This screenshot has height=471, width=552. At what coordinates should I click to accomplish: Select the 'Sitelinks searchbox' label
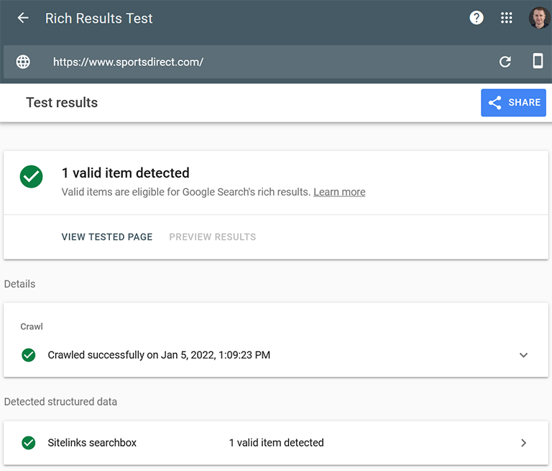tap(92, 442)
